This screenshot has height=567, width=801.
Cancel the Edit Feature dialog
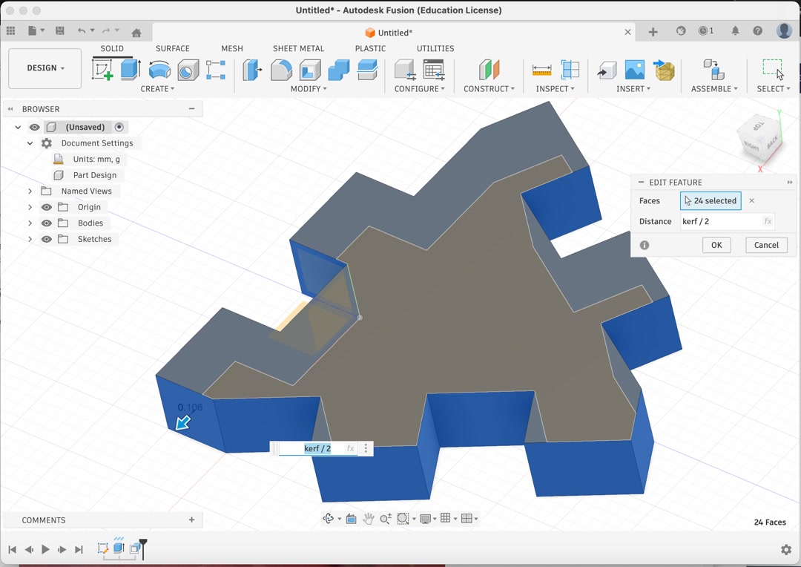tap(766, 245)
